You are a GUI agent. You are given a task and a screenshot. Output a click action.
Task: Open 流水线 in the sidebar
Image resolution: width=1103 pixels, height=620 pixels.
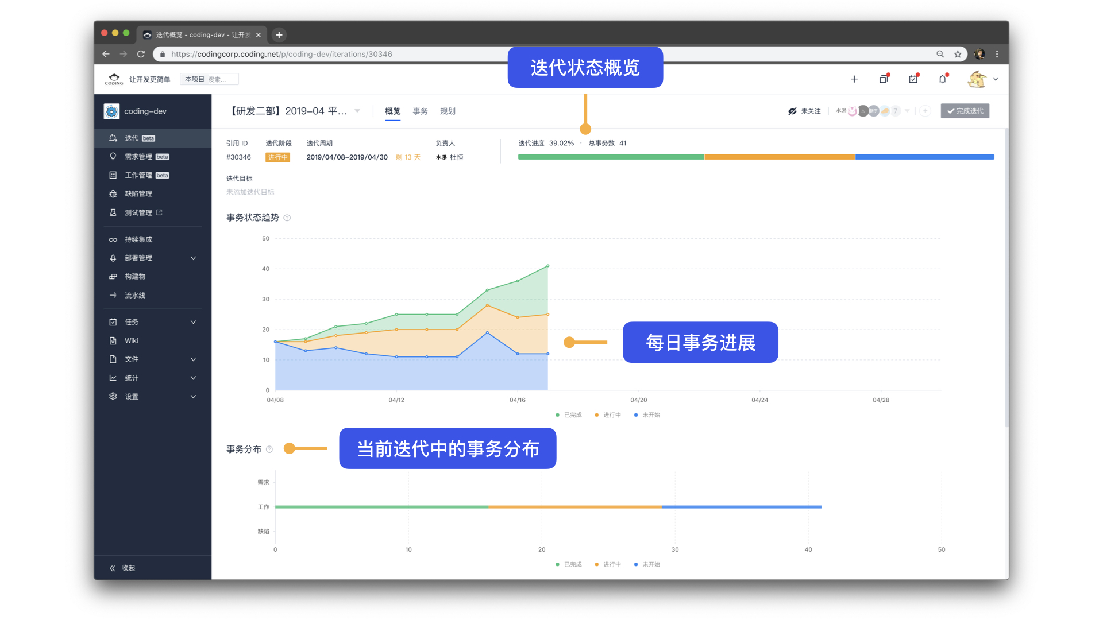[134, 295]
